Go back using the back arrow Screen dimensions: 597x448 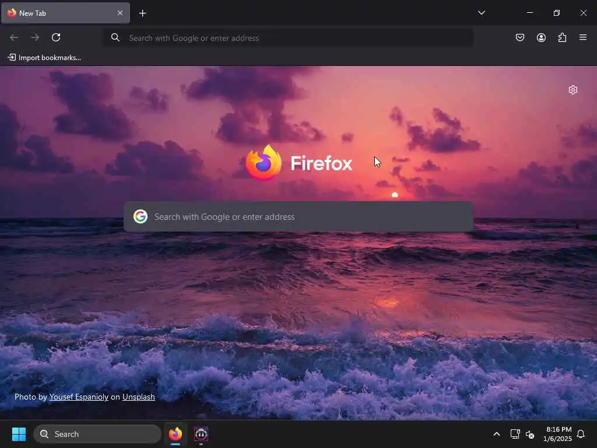pos(14,37)
